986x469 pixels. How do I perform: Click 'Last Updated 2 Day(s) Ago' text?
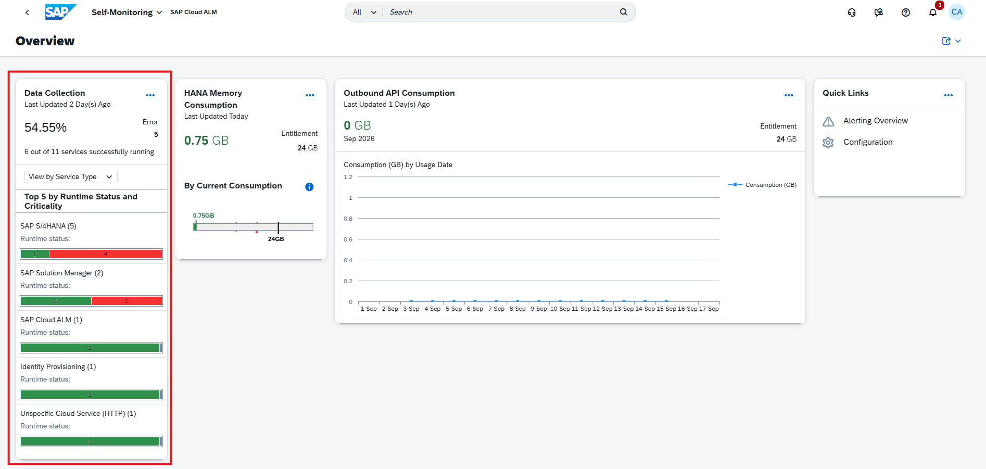click(68, 104)
